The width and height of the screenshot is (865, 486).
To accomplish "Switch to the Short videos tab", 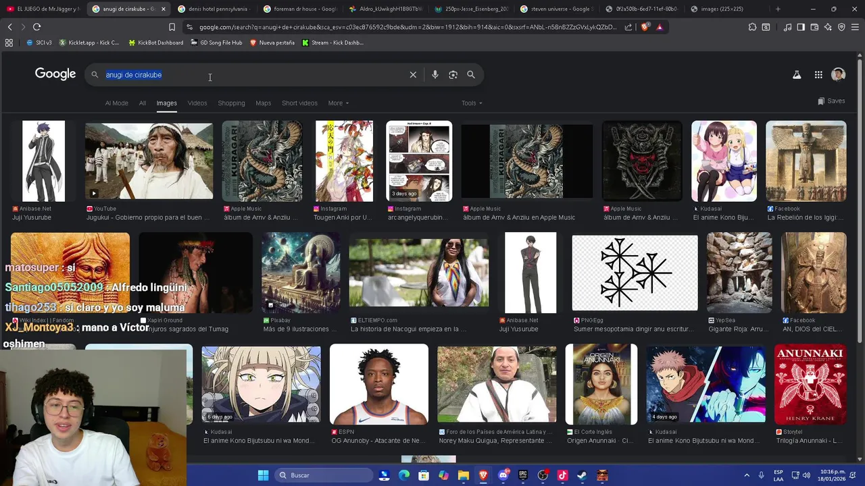I will click(299, 103).
